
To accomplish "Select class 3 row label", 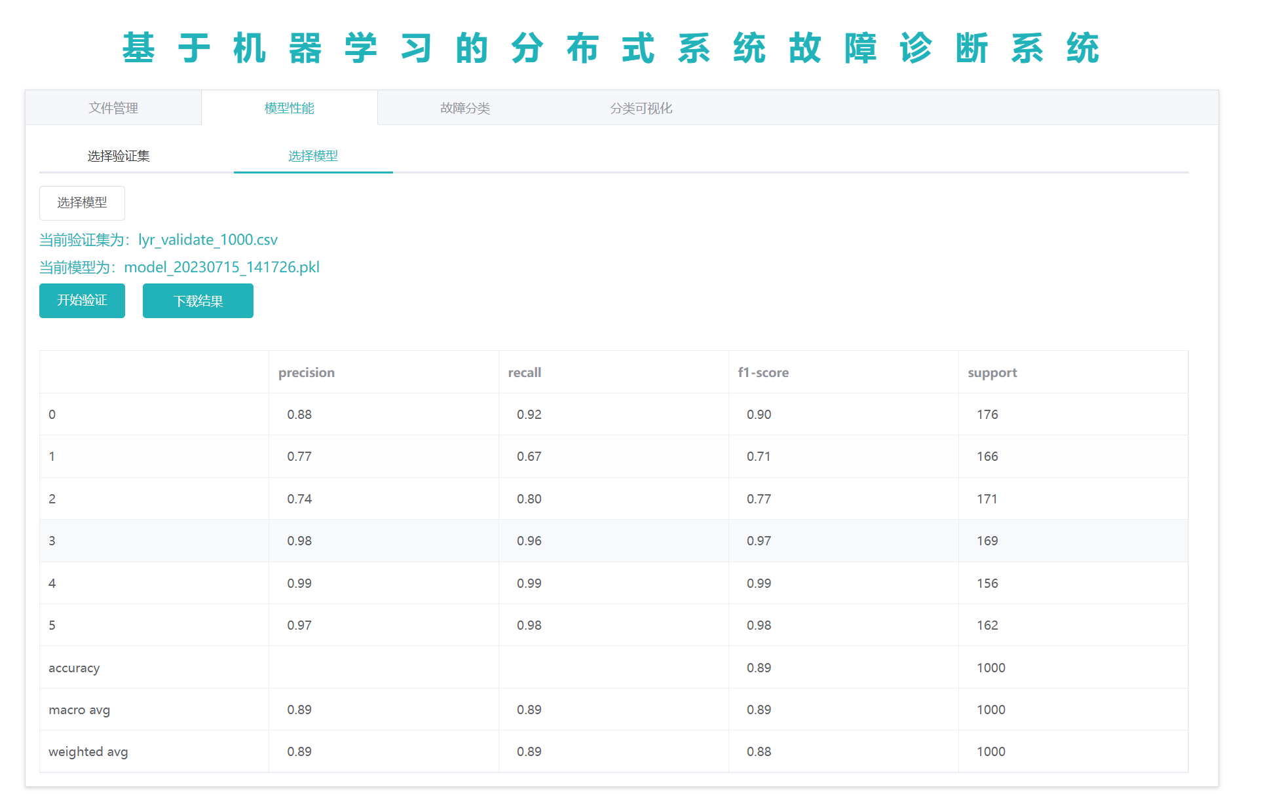I will 52,541.
